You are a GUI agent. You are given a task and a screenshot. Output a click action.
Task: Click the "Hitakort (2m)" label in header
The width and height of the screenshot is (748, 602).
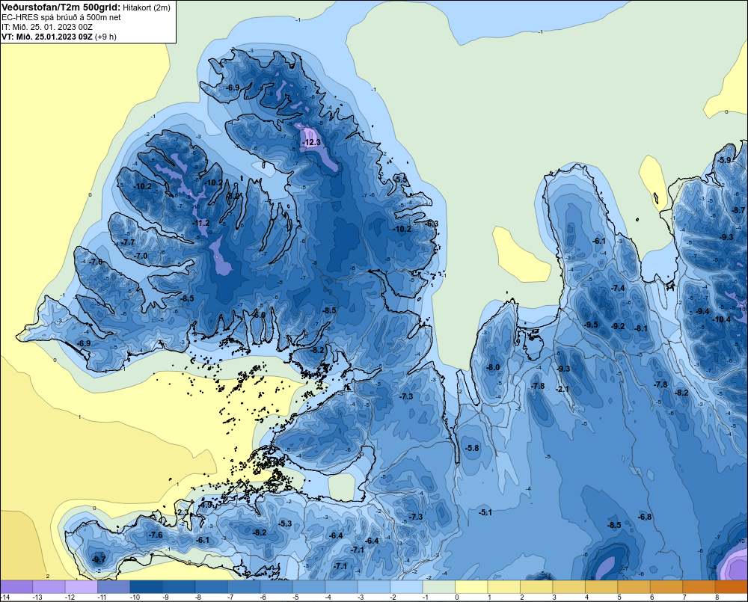click(x=146, y=7)
